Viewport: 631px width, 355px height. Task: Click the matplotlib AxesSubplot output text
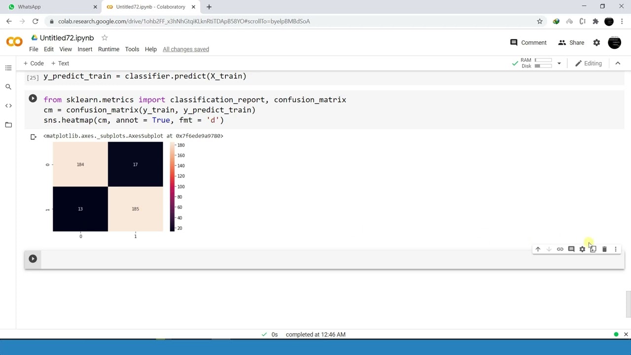(133, 136)
